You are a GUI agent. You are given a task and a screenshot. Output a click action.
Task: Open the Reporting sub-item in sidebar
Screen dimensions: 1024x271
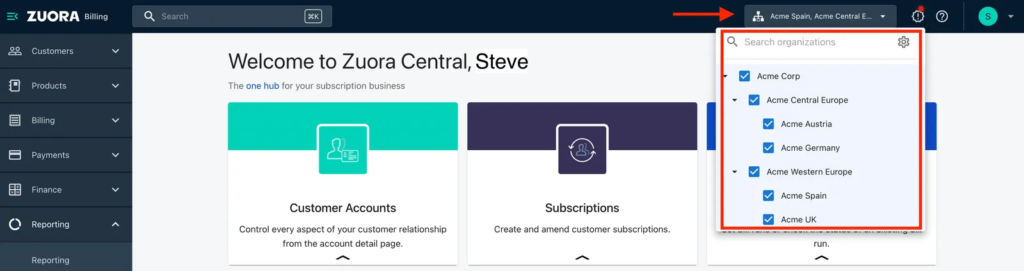[x=51, y=260]
